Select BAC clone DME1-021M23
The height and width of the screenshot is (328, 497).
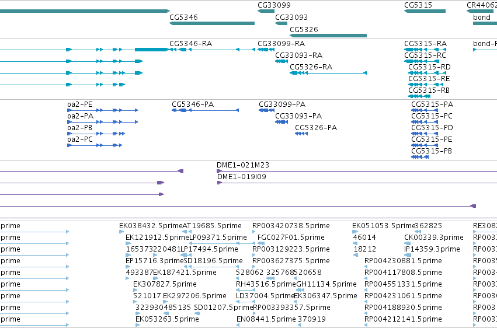(x=357, y=171)
